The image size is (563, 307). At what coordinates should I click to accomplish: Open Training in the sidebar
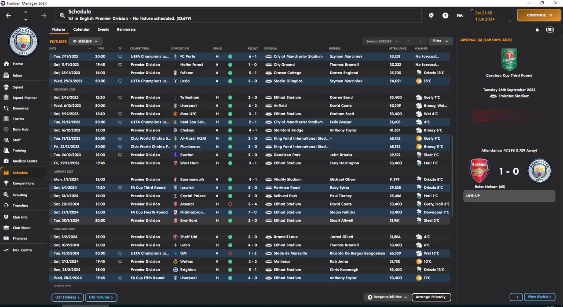19,151
